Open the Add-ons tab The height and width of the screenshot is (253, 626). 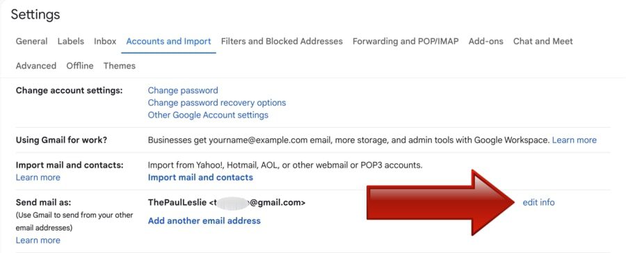point(486,42)
